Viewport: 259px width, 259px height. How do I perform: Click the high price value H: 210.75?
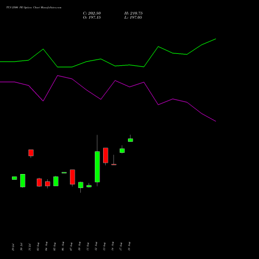tap(133, 13)
